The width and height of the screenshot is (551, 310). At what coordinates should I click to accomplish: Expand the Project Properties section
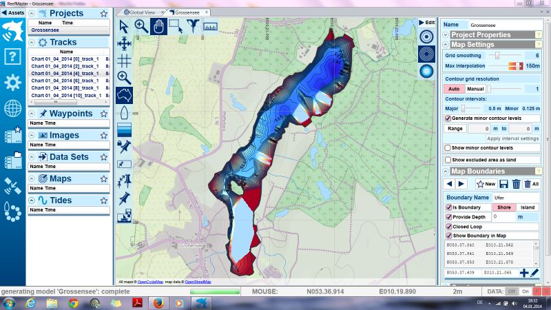click(446, 34)
